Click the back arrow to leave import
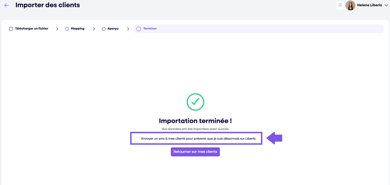Screen dimensions: 390x185 pos(6,5)
